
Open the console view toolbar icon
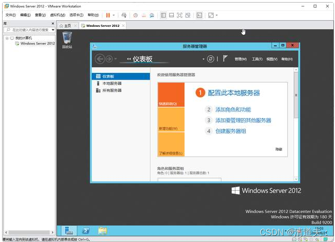pos(199,15)
